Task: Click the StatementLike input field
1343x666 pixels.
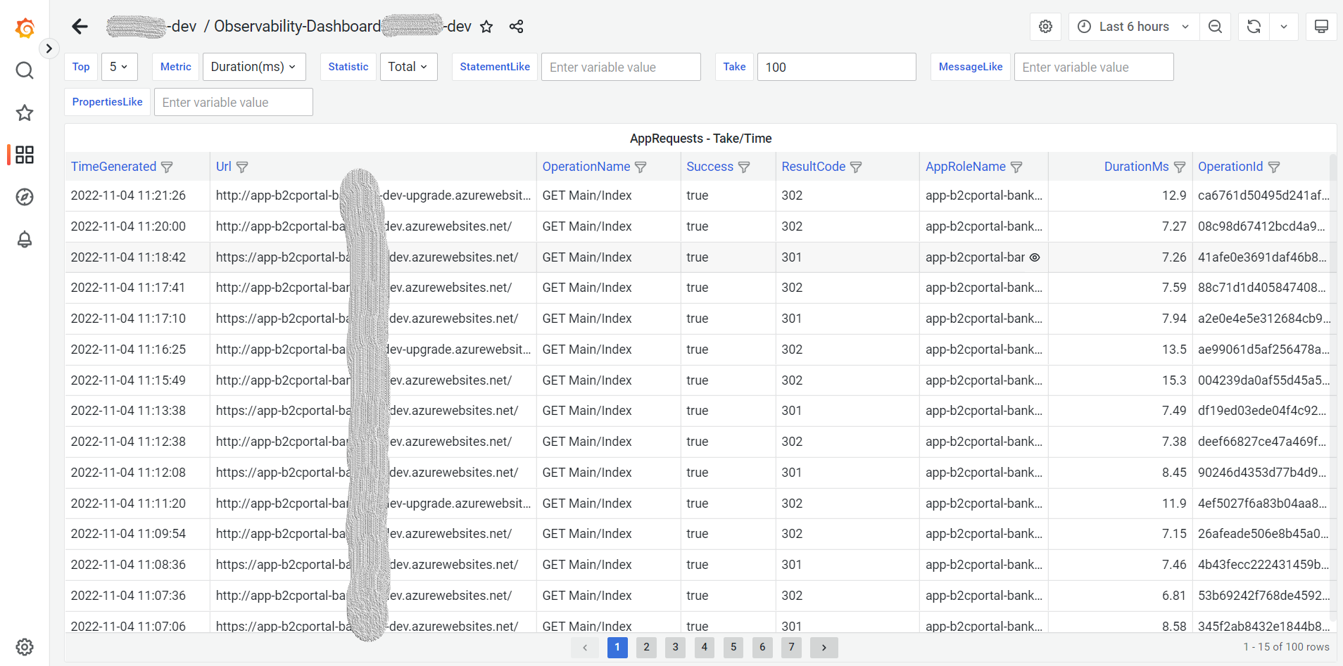Action: (x=620, y=68)
